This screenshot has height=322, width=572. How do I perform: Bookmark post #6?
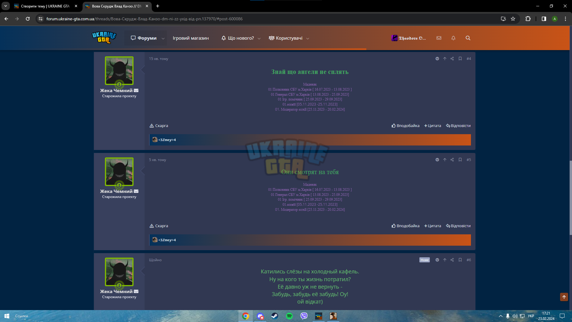(460, 260)
